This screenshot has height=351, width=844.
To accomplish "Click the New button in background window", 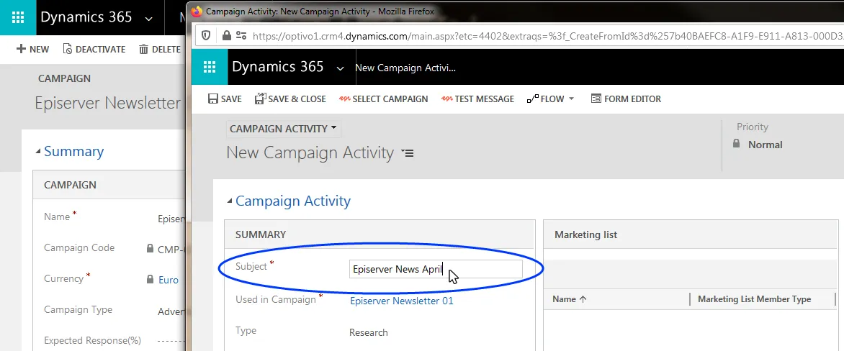I will tap(33, 50).
